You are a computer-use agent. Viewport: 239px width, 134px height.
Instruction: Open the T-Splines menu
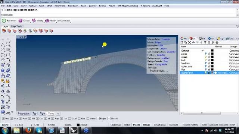click(x=145, y=6)
